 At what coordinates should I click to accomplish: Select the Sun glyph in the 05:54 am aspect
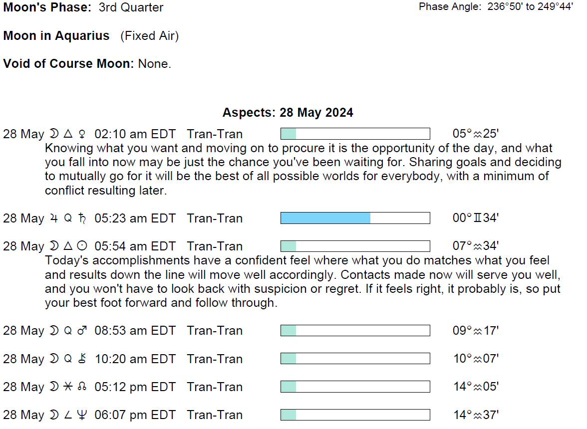(82, 246)
